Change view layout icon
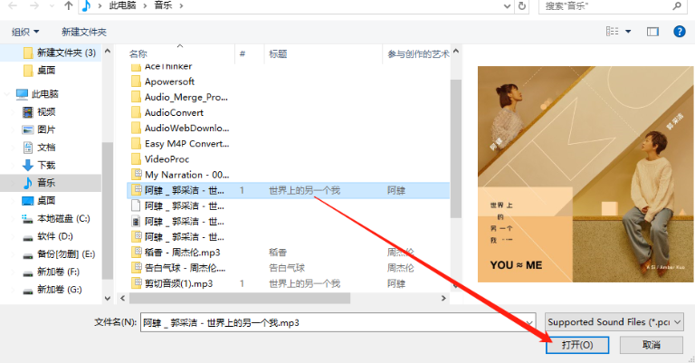Viewport: 695px width, 363px height. click(612, 32)
